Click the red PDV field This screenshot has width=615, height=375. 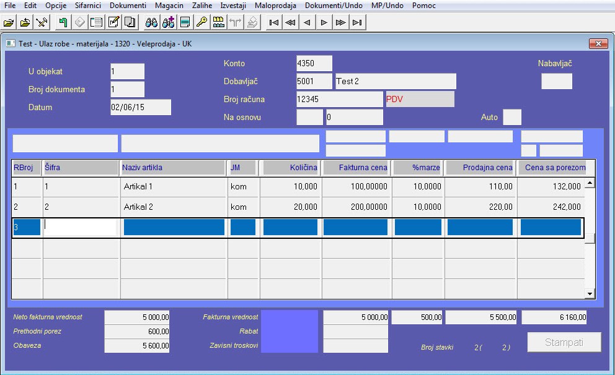pyautogui.click(x=420, y=100)
